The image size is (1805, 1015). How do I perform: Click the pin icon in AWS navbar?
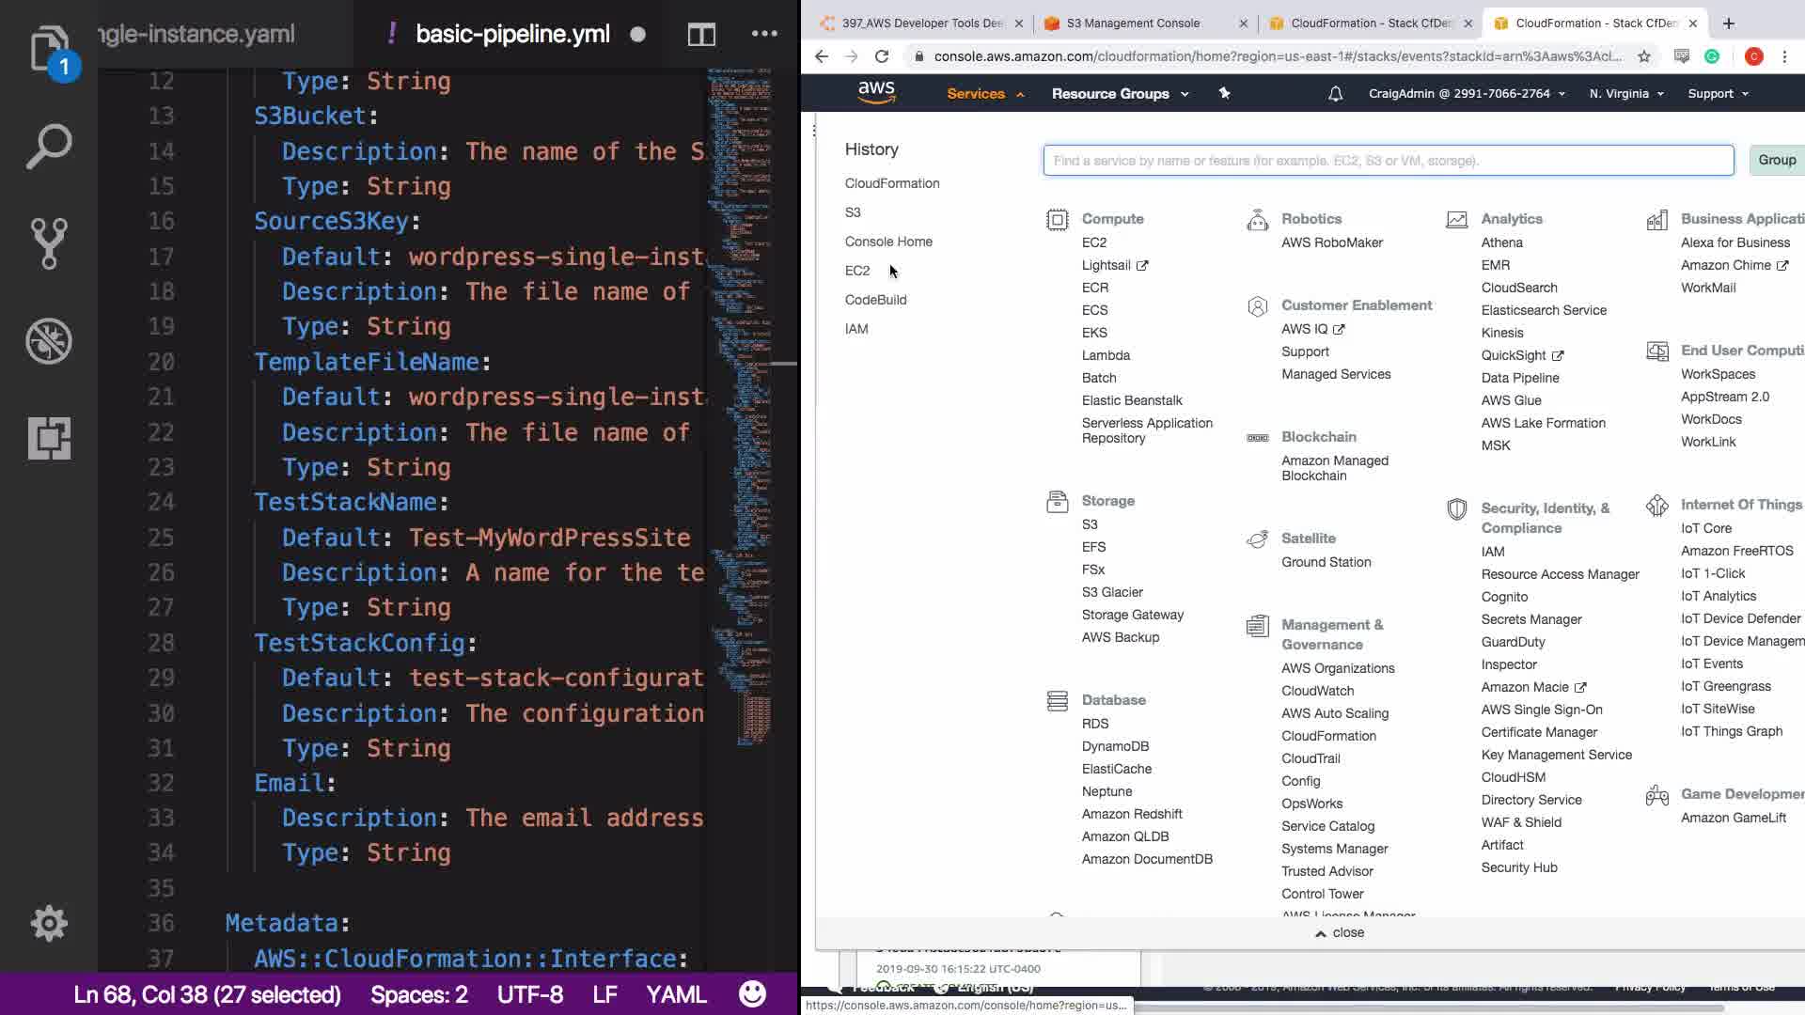(x=1224, y=94)
